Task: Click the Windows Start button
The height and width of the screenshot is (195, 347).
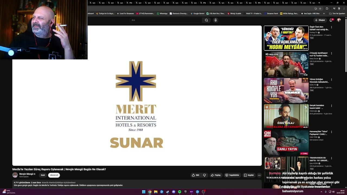Action: pyautogui.click(x=144, y=192)
